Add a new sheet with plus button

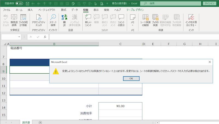tap(40, 122)
